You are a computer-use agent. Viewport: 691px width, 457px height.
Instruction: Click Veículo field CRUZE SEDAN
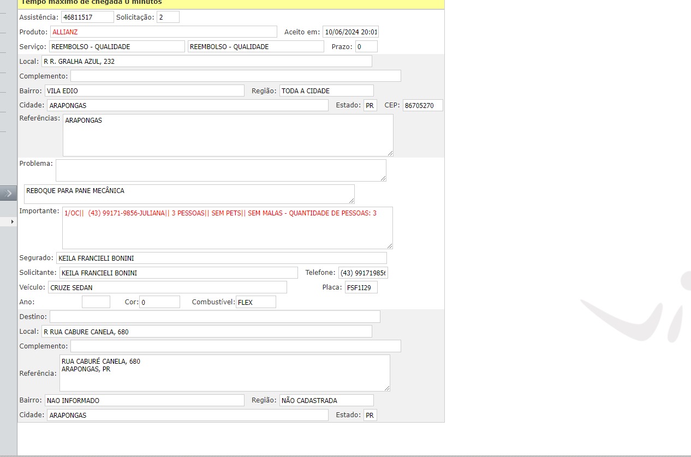168,287
